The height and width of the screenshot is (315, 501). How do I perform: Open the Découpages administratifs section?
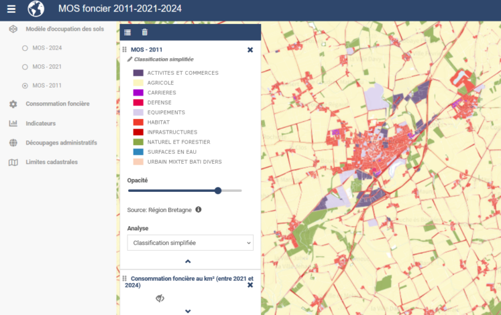point(61,142)
